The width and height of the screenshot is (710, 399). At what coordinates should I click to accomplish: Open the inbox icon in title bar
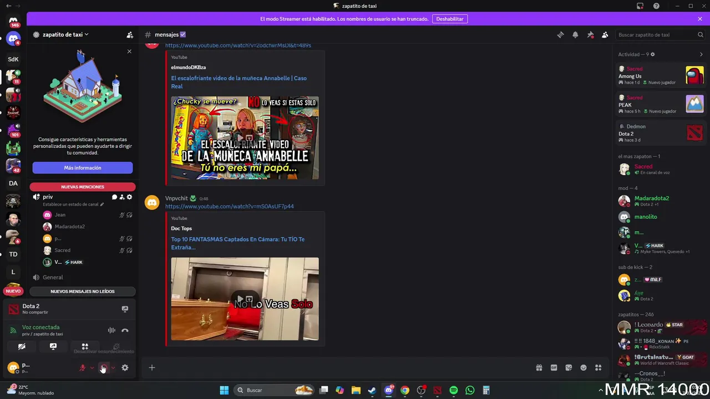[x=640, y=6]
